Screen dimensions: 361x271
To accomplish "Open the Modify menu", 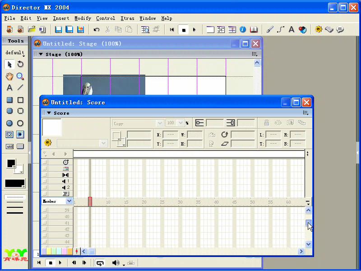I will pos(83,18).
